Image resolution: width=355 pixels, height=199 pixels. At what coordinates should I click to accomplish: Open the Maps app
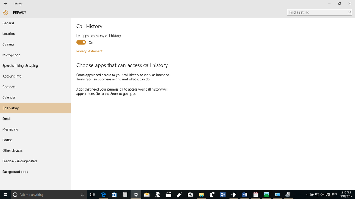(x=158, y=195)
